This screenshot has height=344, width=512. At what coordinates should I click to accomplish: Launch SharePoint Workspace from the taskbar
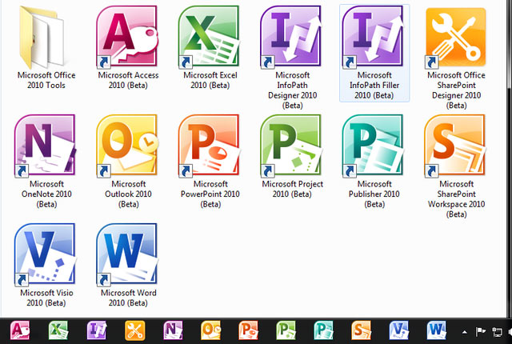click(361, 330)
